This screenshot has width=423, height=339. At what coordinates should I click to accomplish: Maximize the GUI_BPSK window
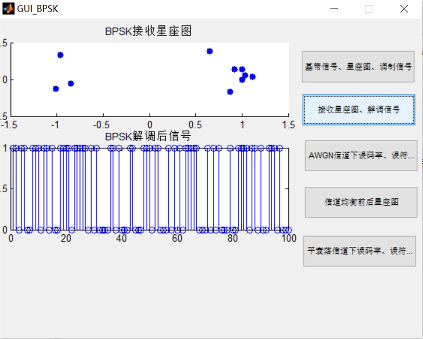(x=368, y=9)
